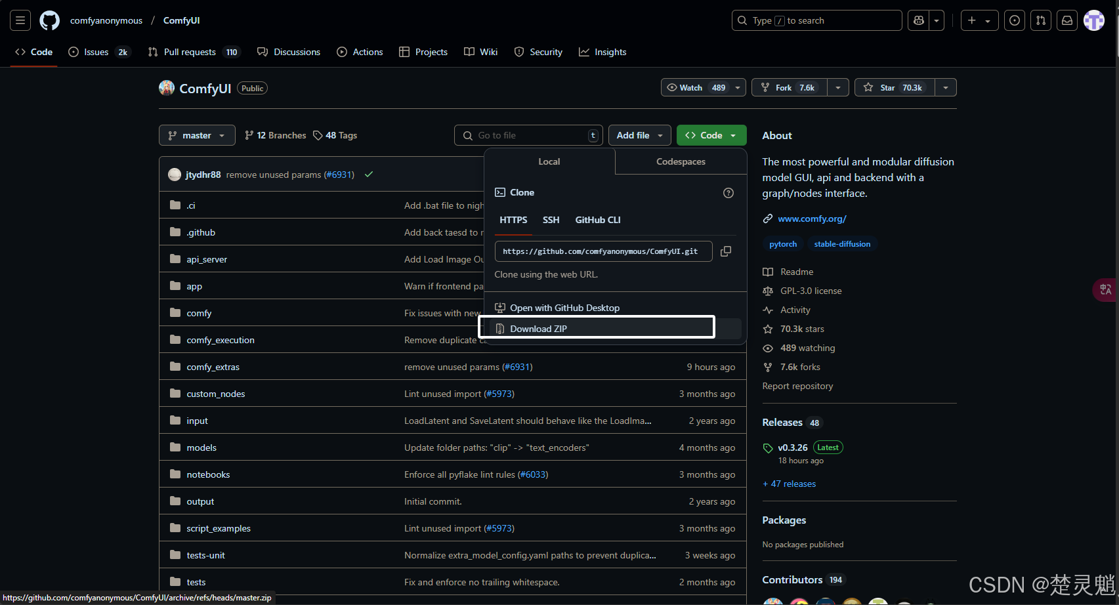Select the GitHub CLI clone option
The image size is (1119, 605).
tap(598, 220)
